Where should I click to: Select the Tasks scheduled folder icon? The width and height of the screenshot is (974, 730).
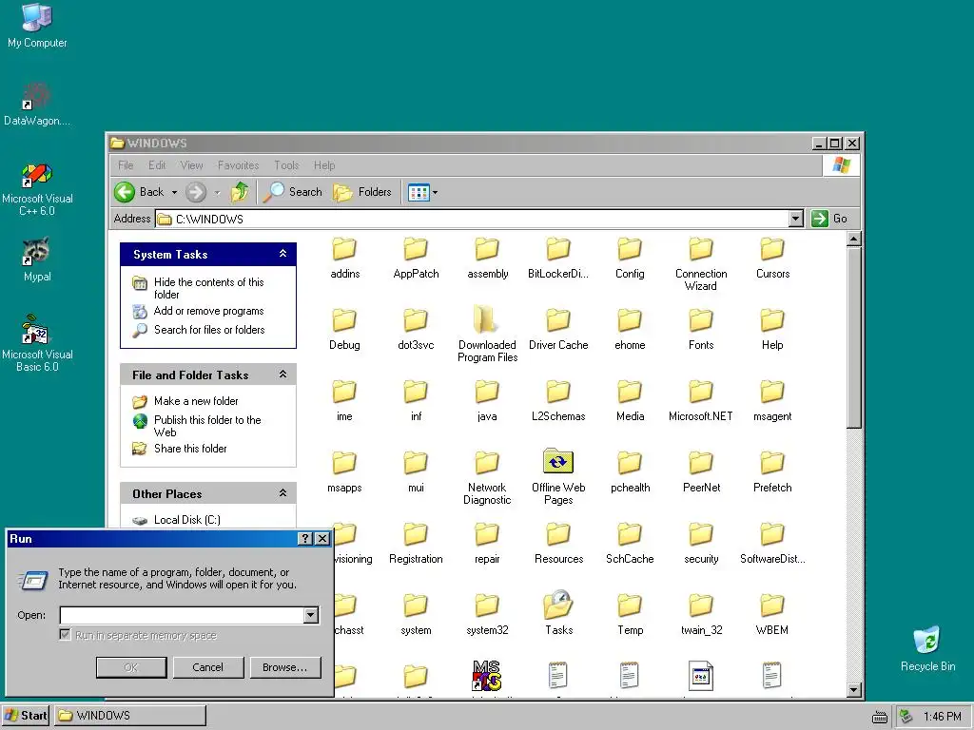[557, 613]
